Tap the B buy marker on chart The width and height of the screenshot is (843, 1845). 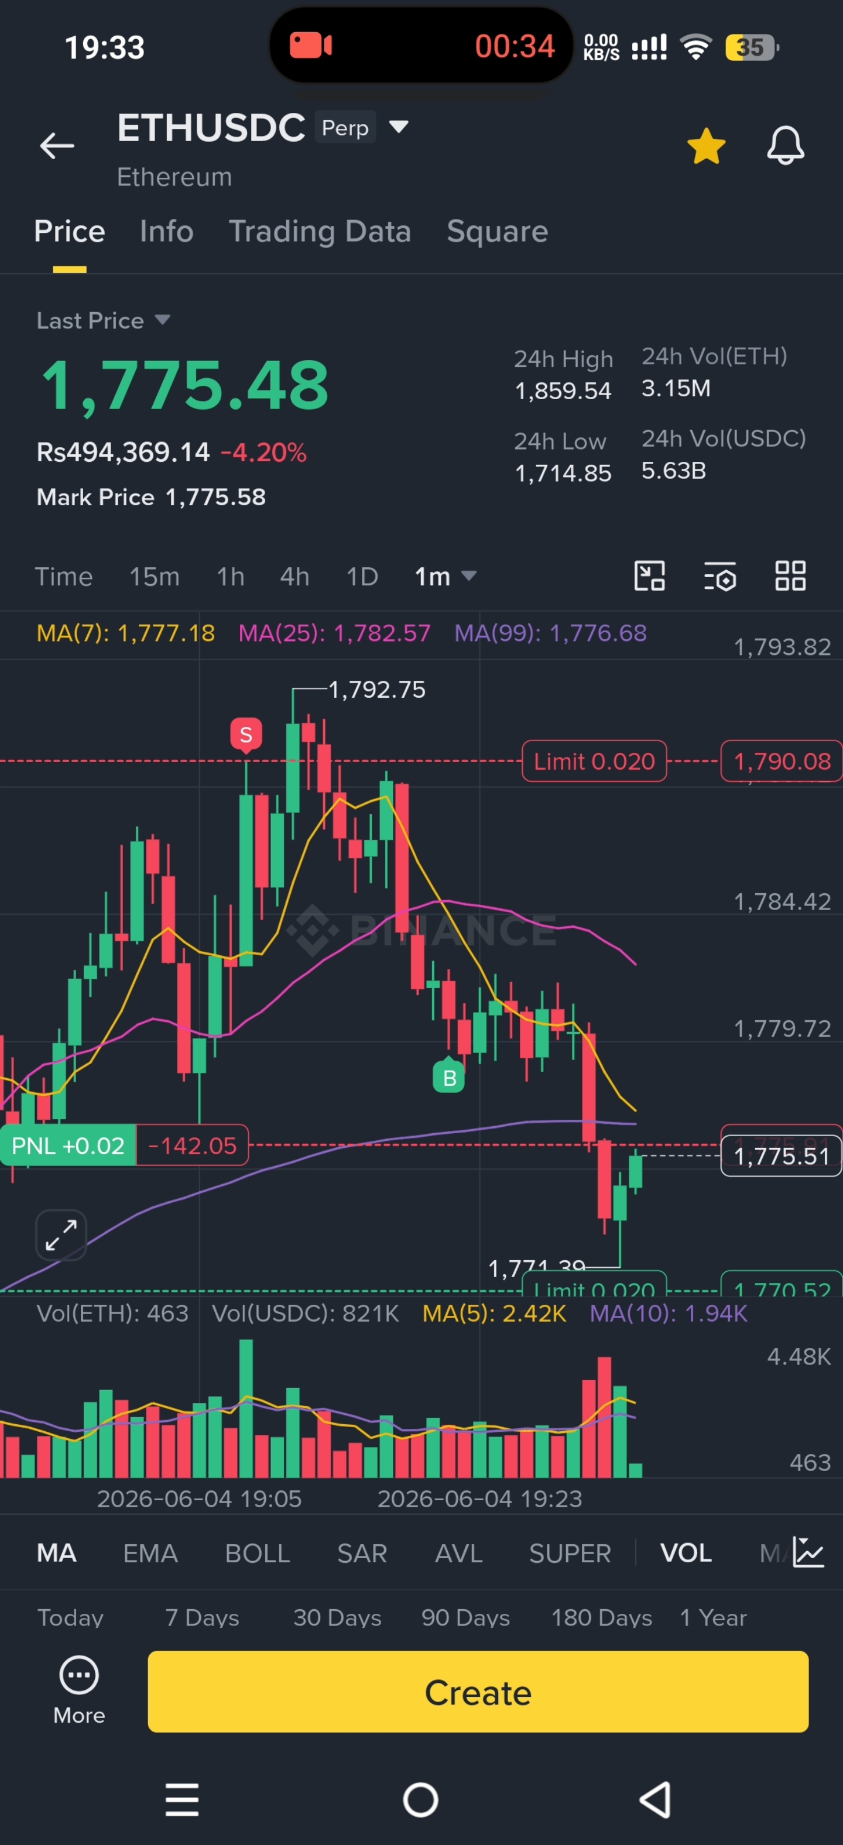point(449,1076)
